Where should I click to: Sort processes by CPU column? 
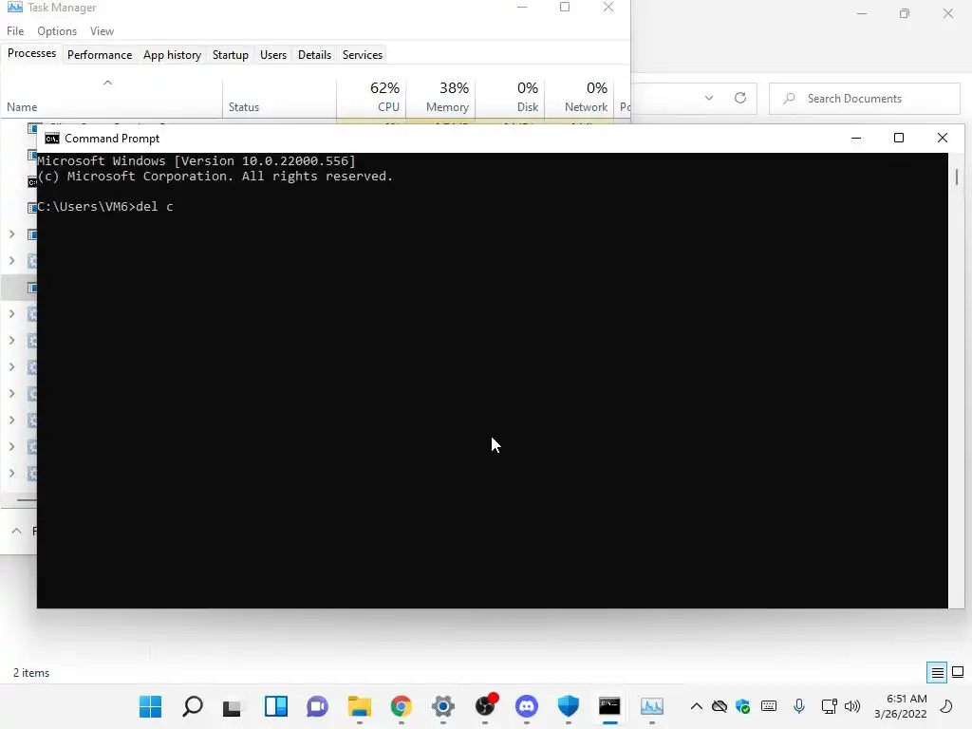click(x=371, y=98)
